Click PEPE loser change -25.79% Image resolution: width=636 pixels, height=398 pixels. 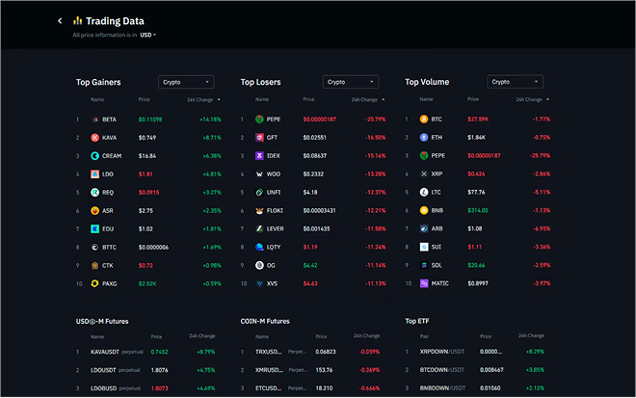click(x=375, y=119)
